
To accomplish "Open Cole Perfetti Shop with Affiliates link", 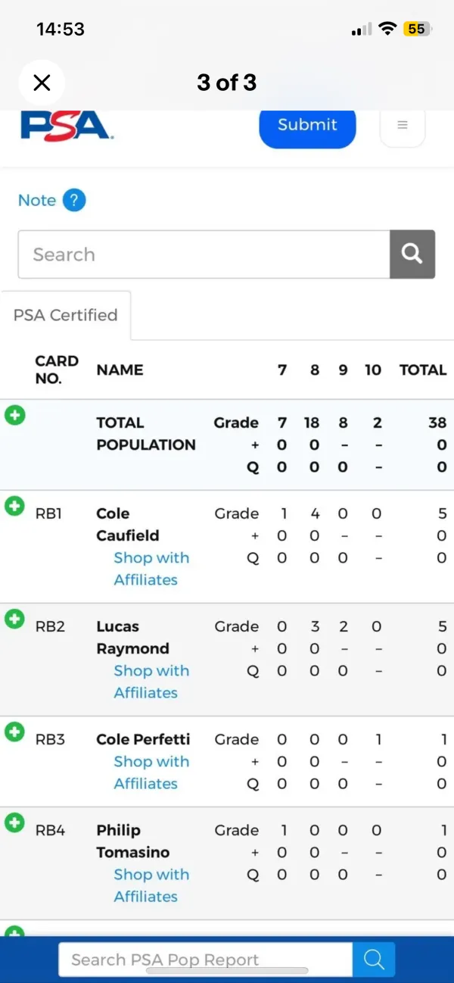I will [151, 772].
